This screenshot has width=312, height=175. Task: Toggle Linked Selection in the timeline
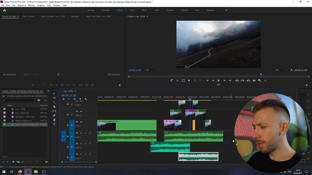[x=75, y=99]
